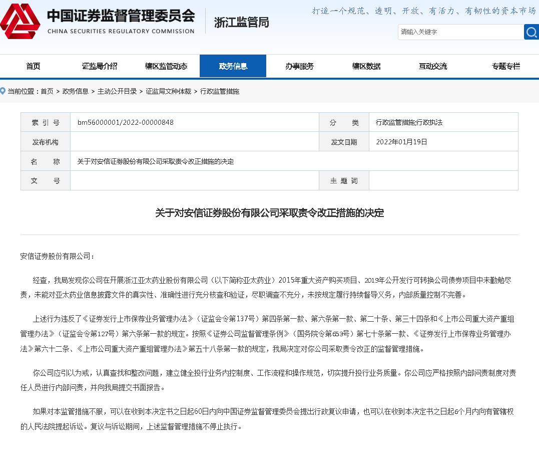The height and width of the screenshot is (459, 539).
Task: Go to the 办事服务 section
Action: coord(299,66)
